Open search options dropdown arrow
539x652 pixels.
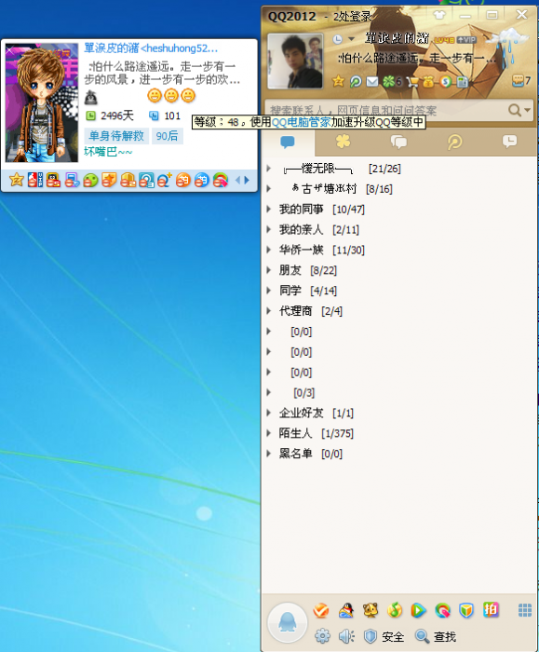coord(527,110)
